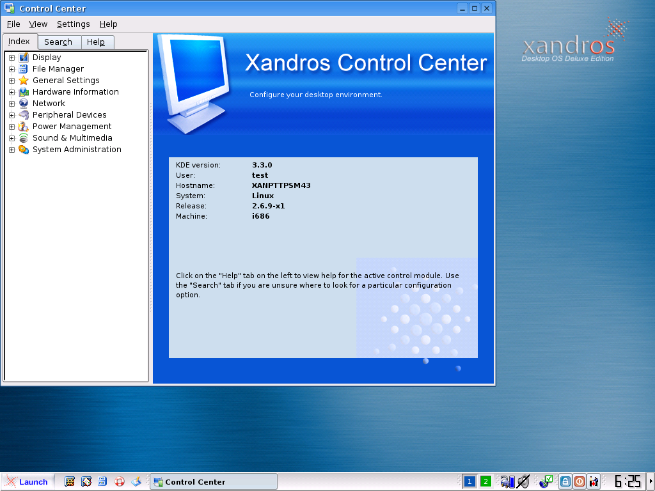This screenshot has height=491, width=655.
Task: Click the panel hide arrow at taskbar end
Action: (651, 482)
